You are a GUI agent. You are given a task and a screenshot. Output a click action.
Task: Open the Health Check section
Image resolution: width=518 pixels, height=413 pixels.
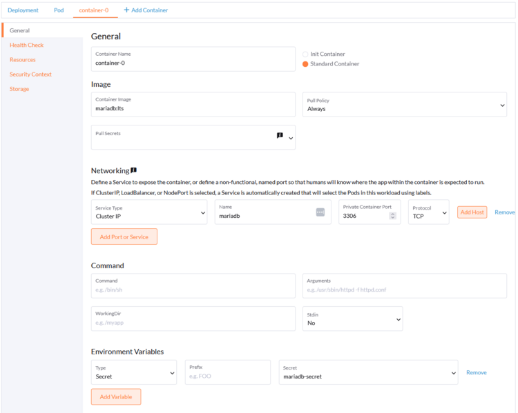click(x=26, y=46)
